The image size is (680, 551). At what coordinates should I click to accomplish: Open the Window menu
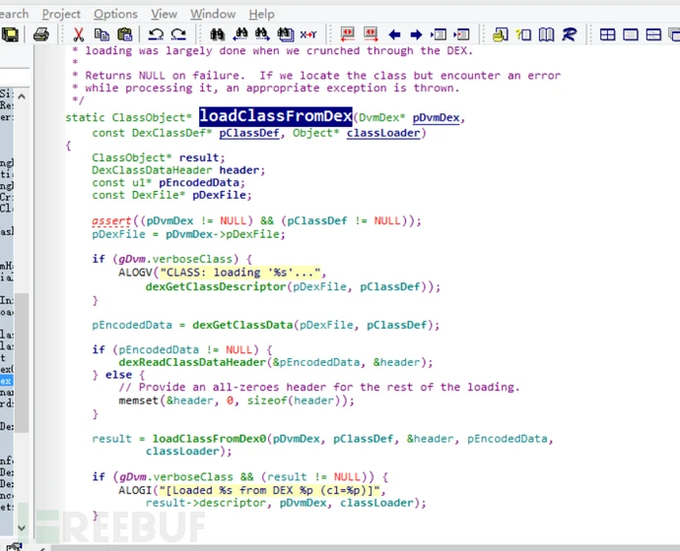tap(213, 15)
